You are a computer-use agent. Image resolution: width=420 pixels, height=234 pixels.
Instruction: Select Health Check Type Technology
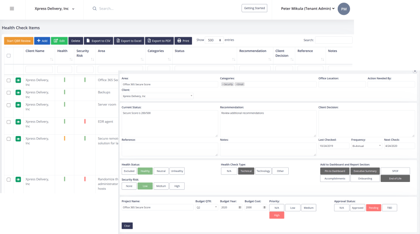263,171
